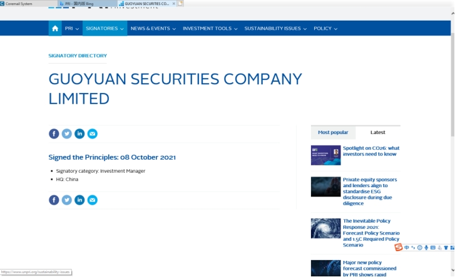
Task: Switch to the Coremail System tab
Action: pos(28,4)
